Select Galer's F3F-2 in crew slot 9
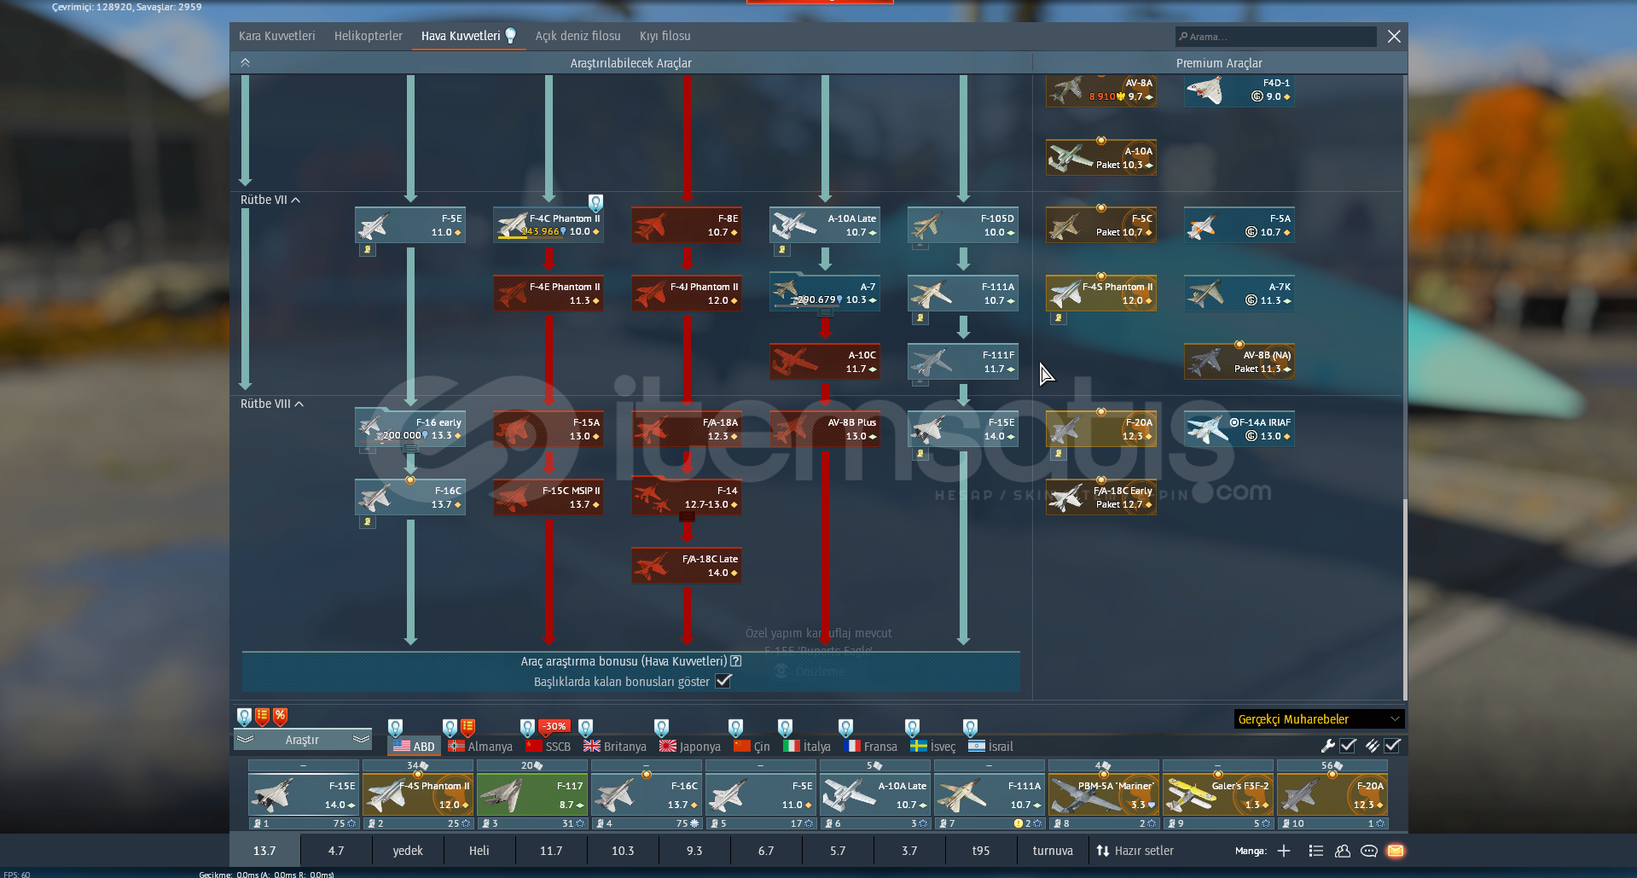Viewport: 1637px width, 878px height. coord(1218,795)
